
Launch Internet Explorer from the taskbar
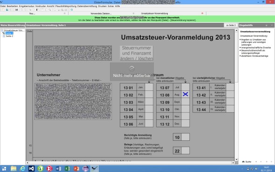click(22, 169)
